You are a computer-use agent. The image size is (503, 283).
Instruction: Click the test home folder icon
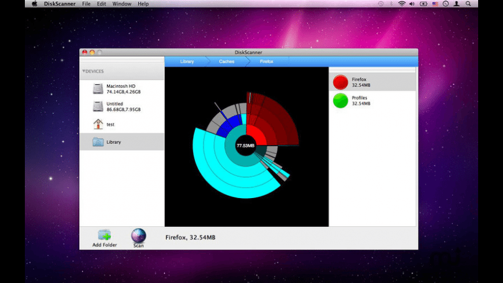pyautogui.click(x=98, y=124)
